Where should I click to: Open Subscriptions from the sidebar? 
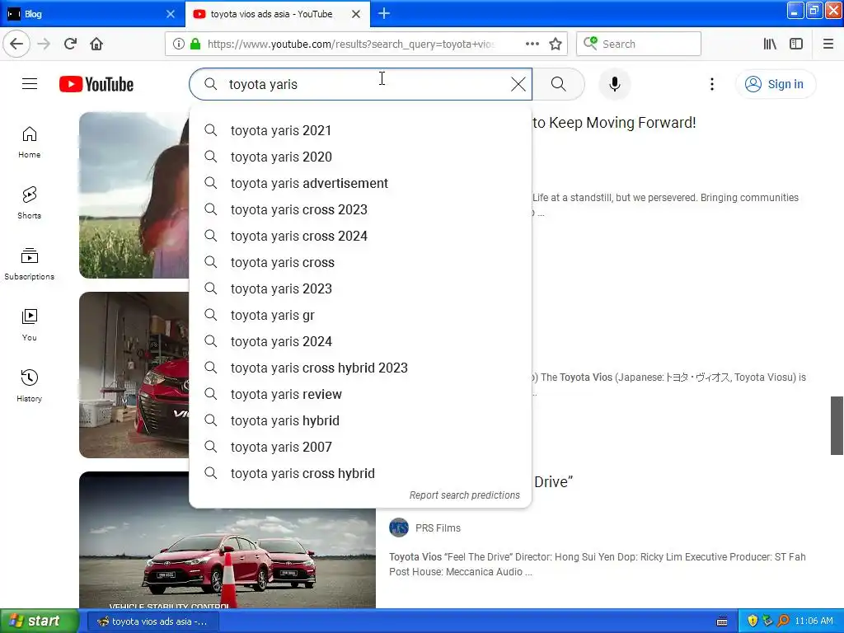[29, 264]
